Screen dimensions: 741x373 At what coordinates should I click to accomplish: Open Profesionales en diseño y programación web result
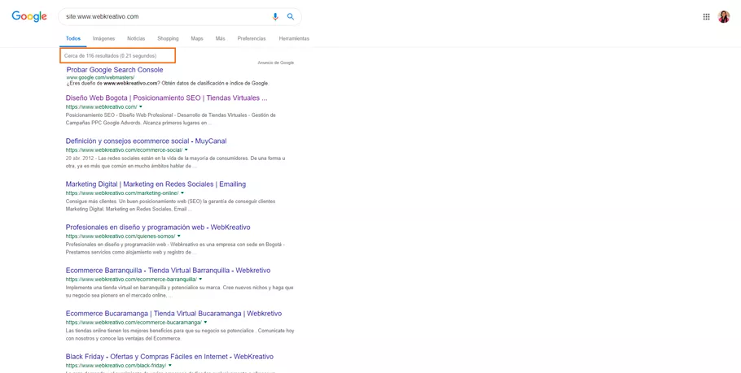158,228
